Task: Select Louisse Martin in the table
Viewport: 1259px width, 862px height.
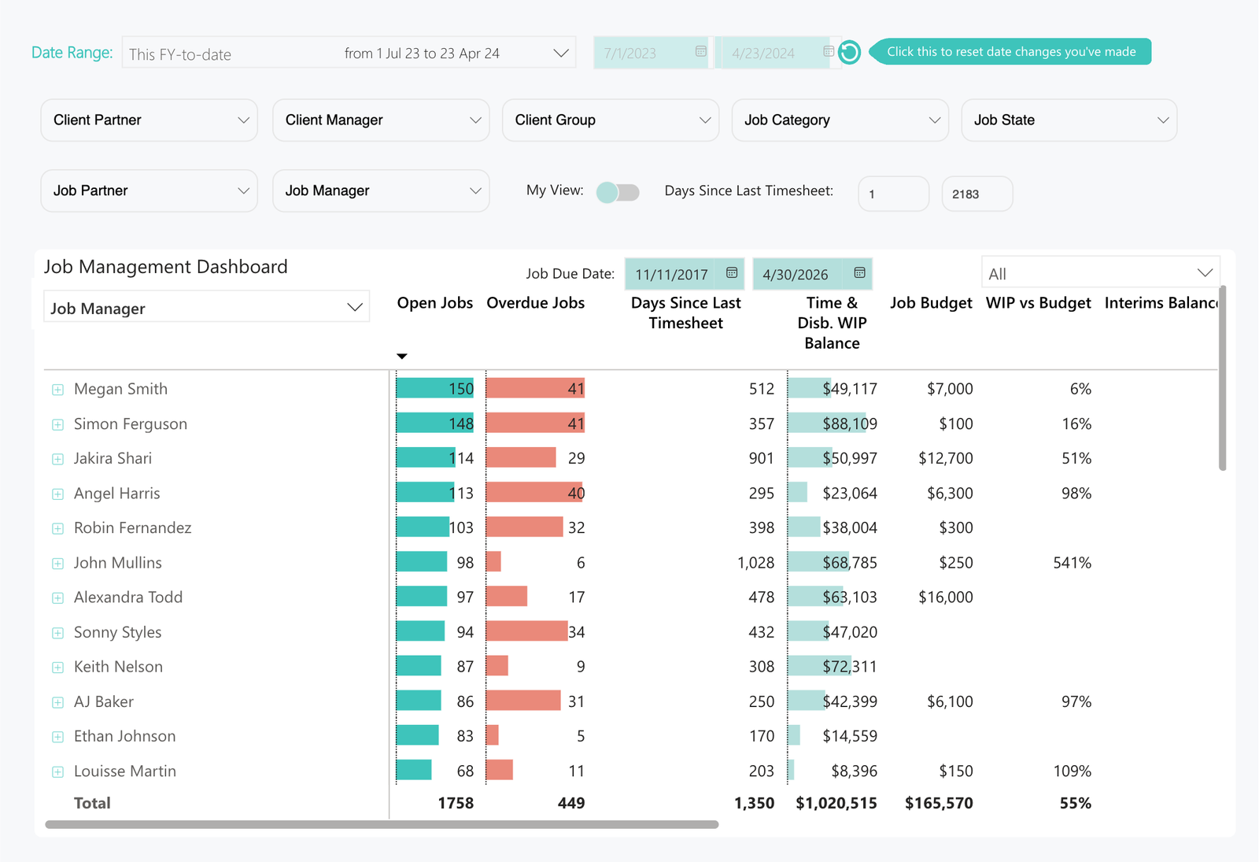Action: (124, 771)
